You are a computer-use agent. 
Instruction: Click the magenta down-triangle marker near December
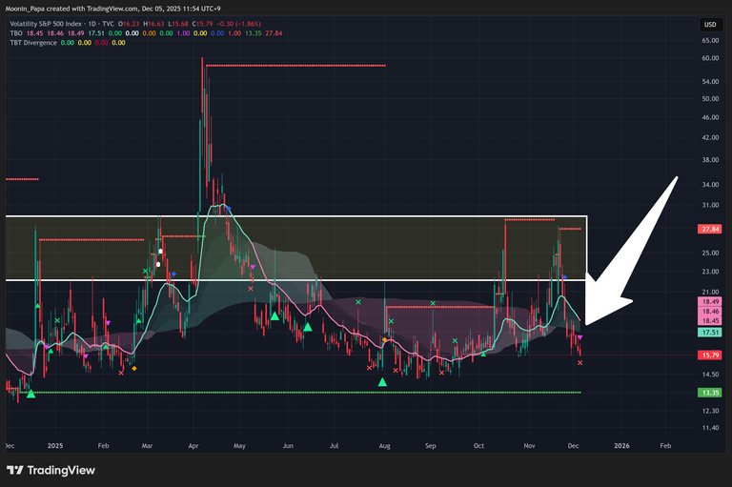point(579,337)
